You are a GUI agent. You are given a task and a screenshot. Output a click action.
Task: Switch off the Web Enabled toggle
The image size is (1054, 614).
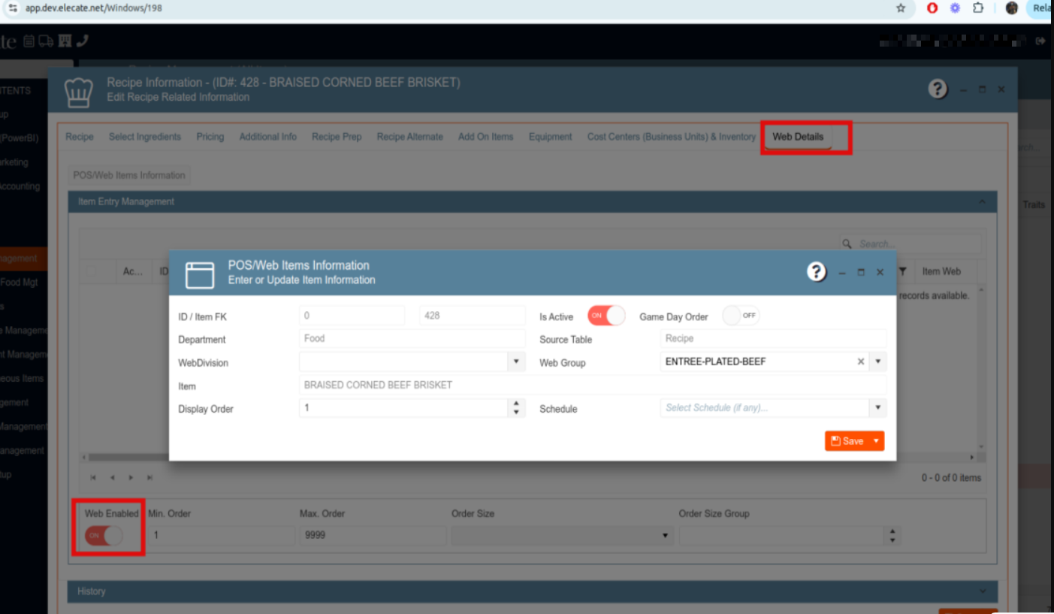[103, 535]
